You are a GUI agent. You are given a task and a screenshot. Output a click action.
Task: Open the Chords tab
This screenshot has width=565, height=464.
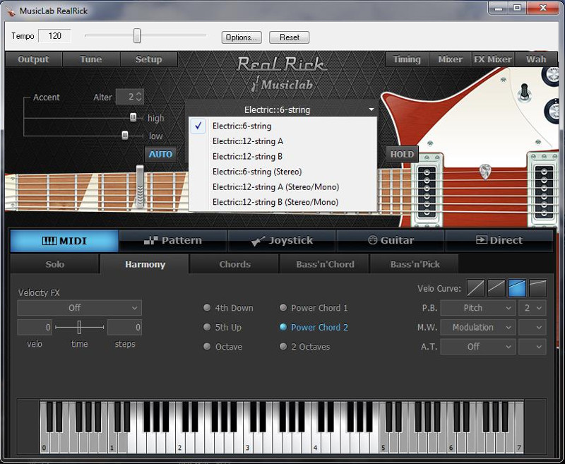[234, 264]
